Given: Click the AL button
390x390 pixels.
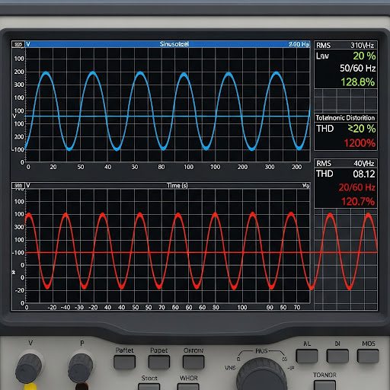Looking at the screenshot, I should [x=307, y=356].
